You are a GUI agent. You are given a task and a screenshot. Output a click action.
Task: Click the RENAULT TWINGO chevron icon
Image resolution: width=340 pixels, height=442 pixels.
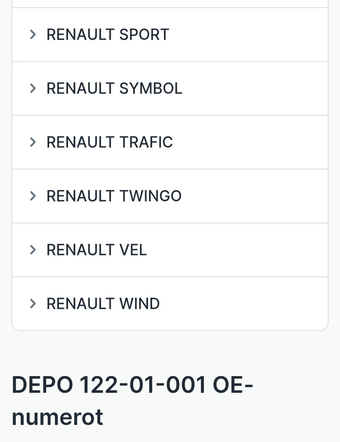33,196
